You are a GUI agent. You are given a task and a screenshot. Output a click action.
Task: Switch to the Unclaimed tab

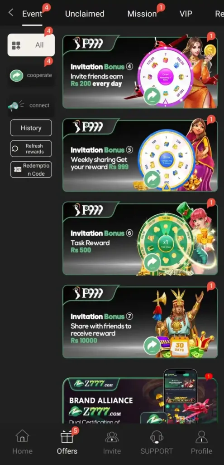85,14
